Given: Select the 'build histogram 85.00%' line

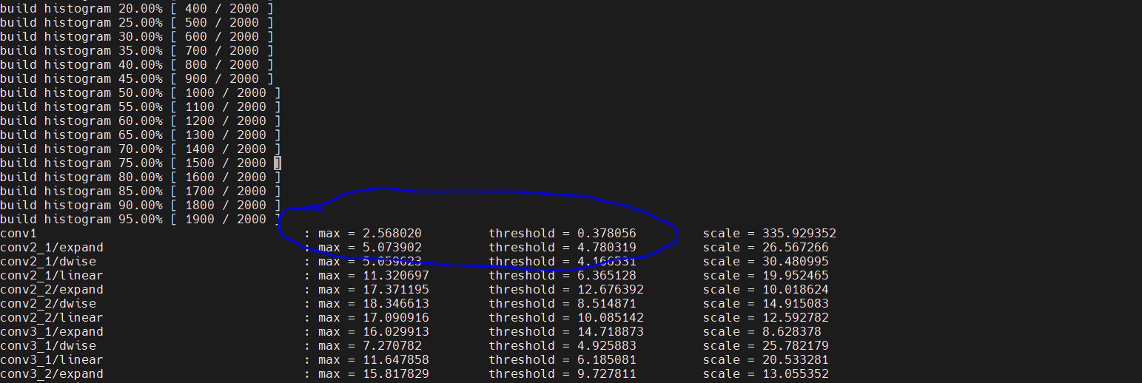Looking at the screenshot, I should 141,191.
